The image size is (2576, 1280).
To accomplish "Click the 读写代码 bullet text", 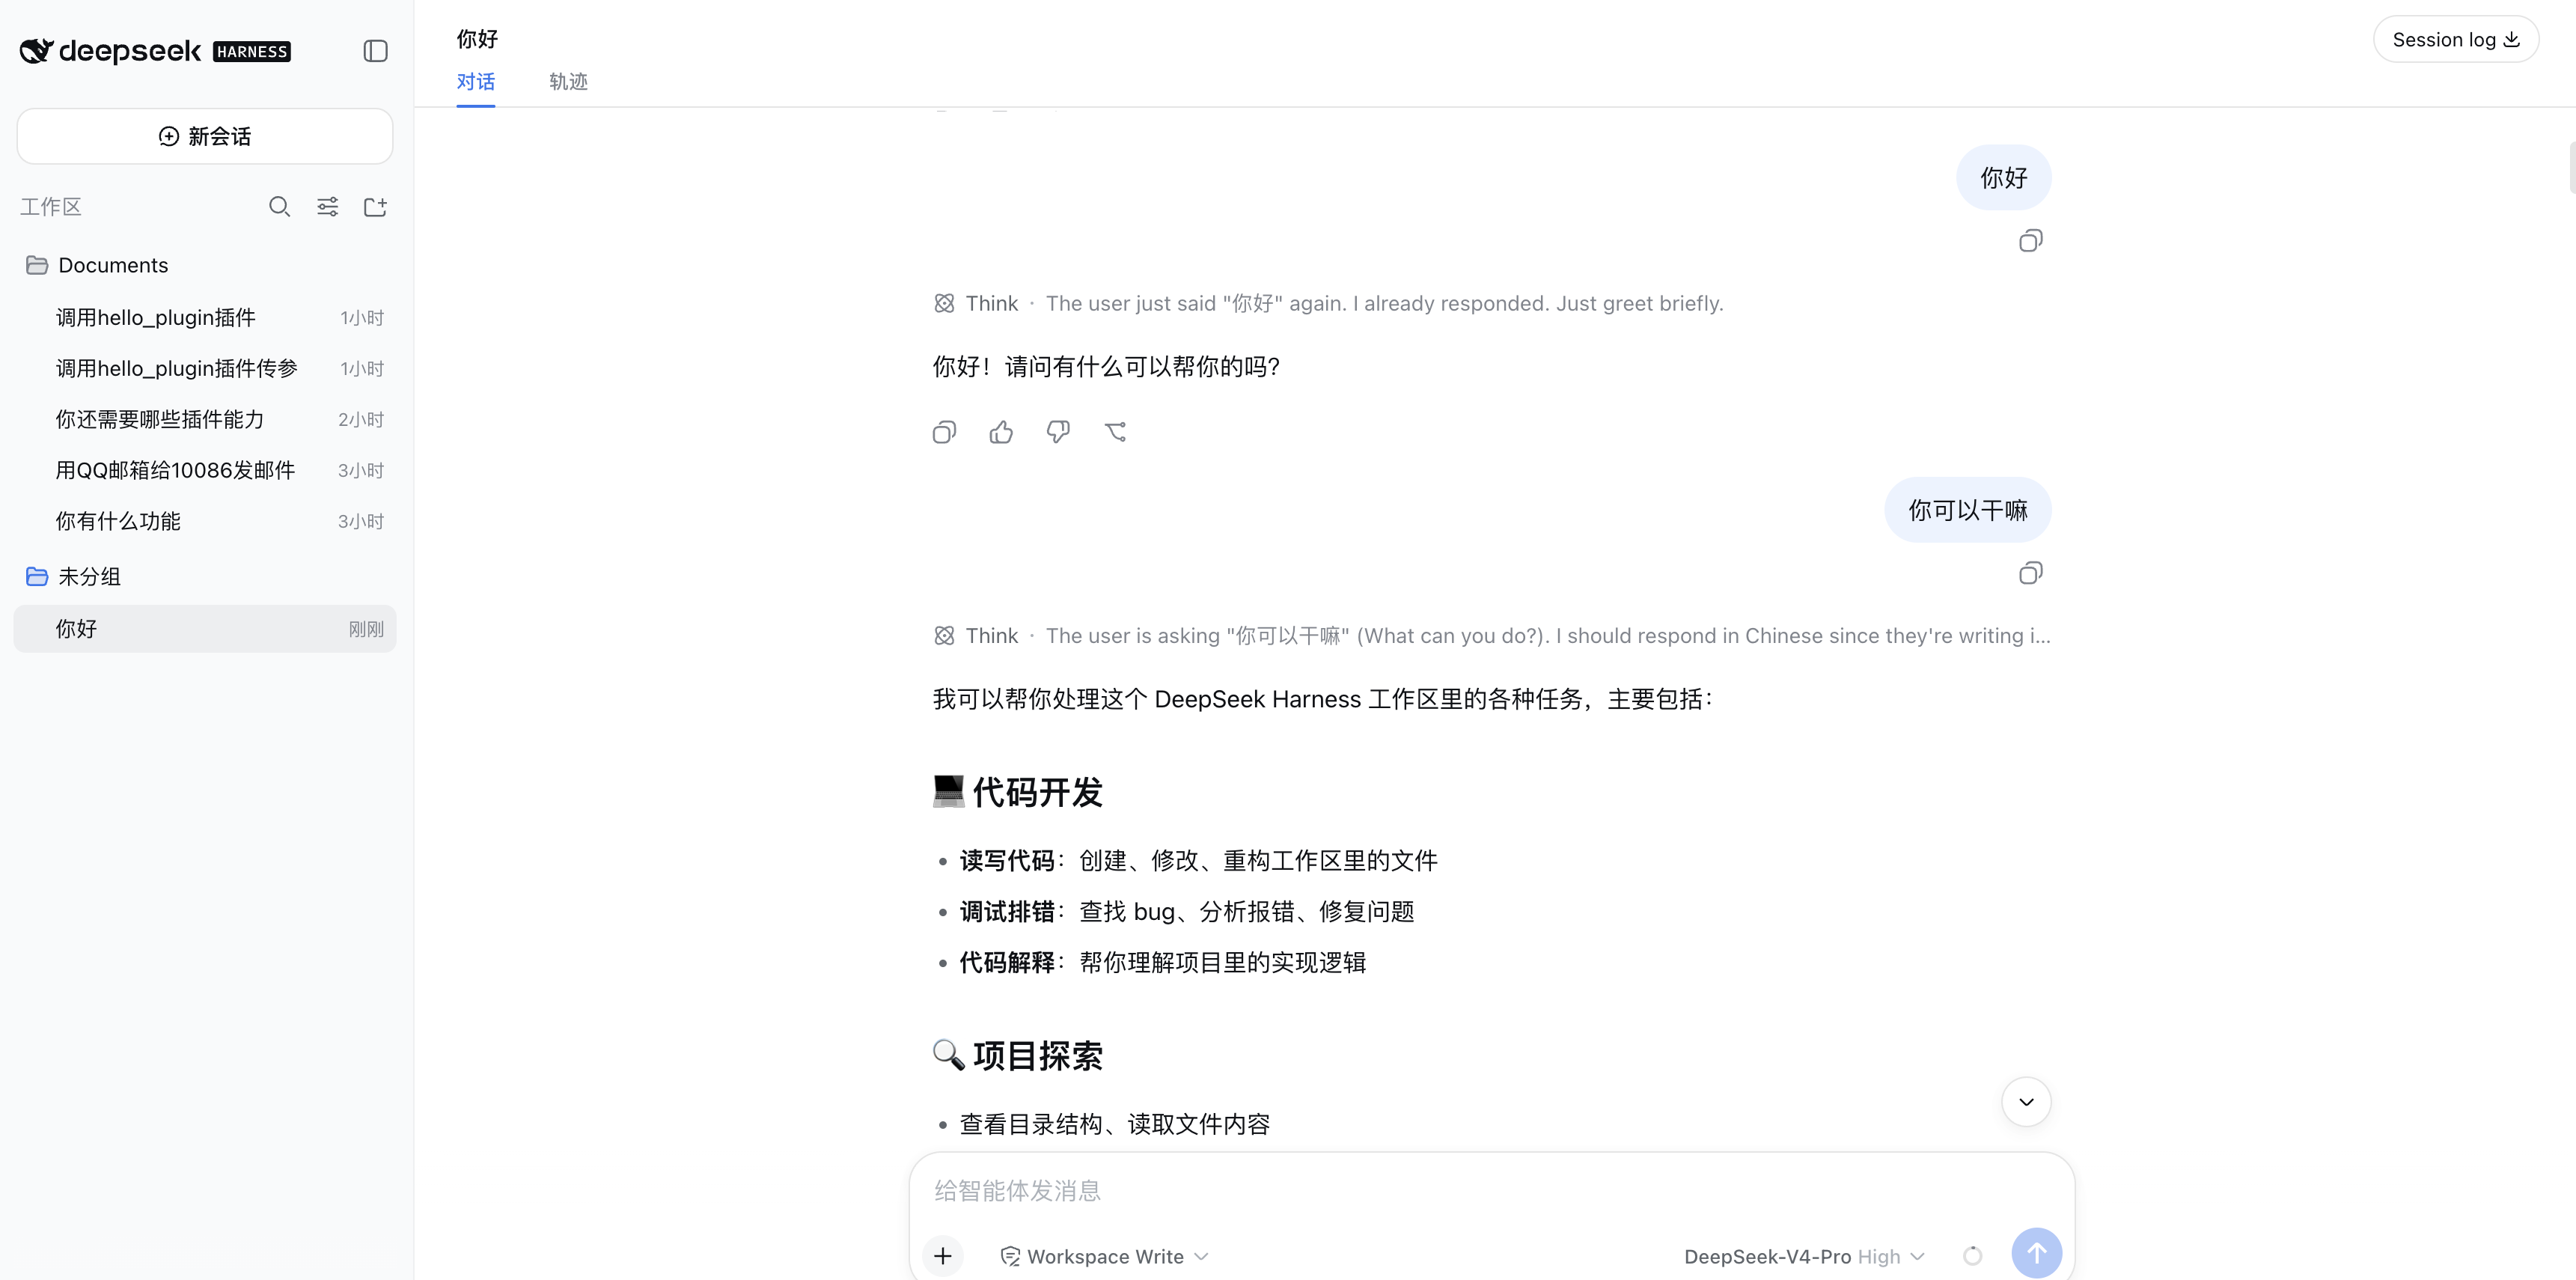I will [1198, 861].
